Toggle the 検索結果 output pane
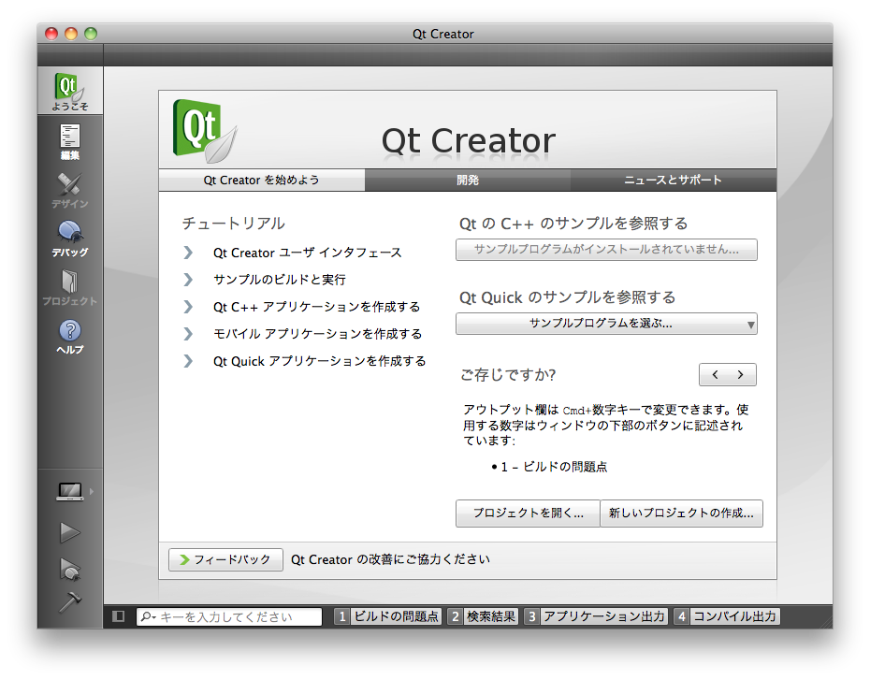 point(482,616)
